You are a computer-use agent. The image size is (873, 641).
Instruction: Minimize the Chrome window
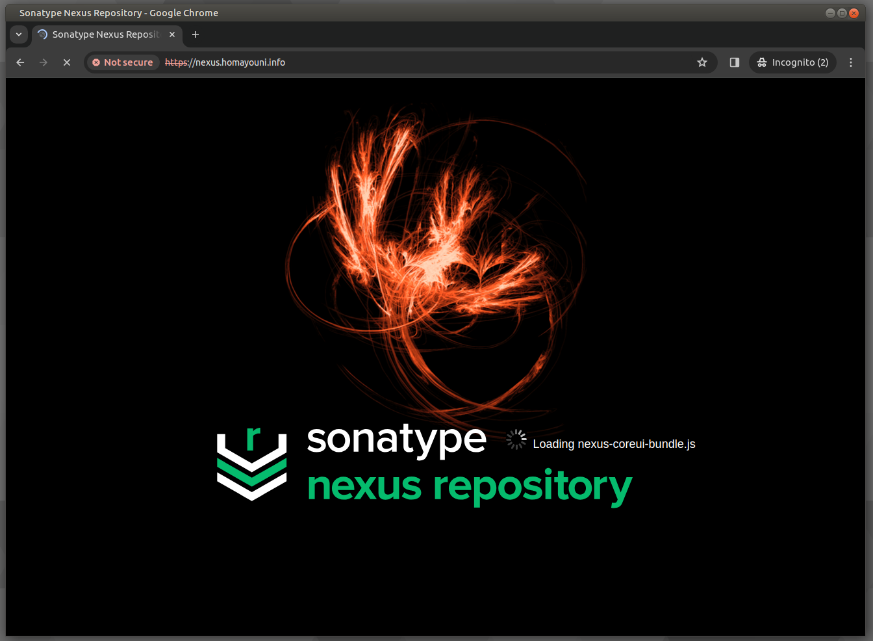(x=830, y=13)
